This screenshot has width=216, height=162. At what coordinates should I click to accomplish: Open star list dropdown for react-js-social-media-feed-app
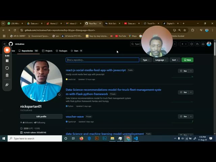coord(191,71)
